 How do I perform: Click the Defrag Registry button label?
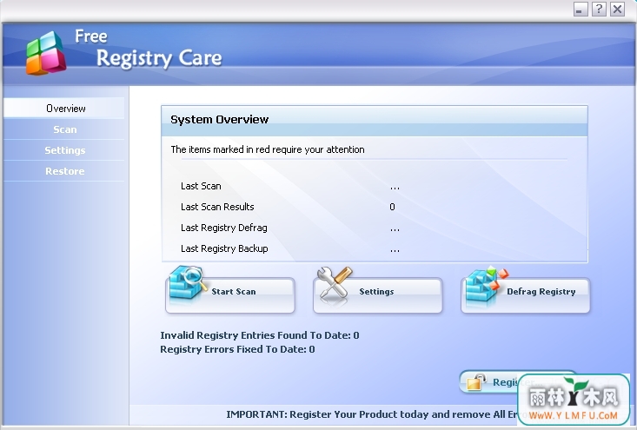pyautogui.click(x=541, y=292)
